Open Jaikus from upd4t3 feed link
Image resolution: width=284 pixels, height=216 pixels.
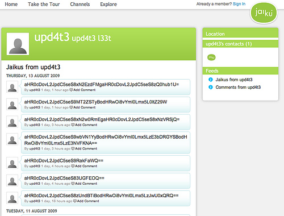(234, 80)
